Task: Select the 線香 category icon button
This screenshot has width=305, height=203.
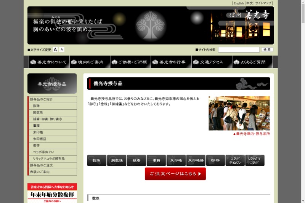Action: pyautogui.click(x=136, y=160)
